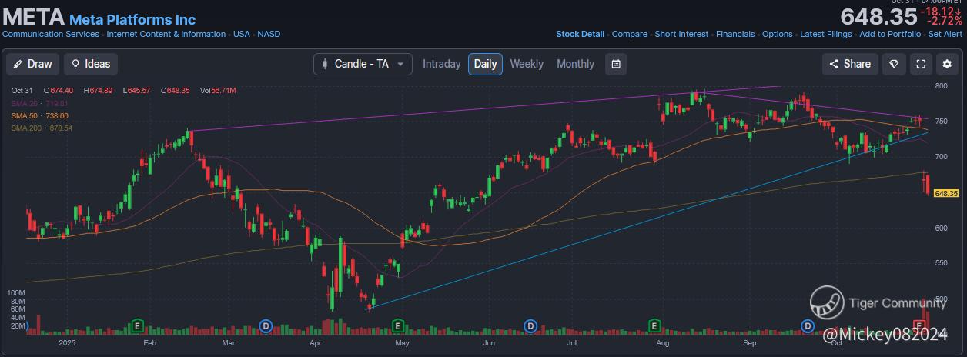
Task: Open the Ideas panel
Action: [x=90, y=64]
